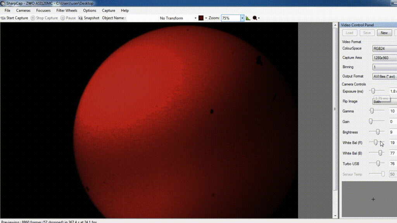Click the White Bal (B) value field
This screenshot has width=397, height=223.
pyautogui.click(x=393, y=153)
